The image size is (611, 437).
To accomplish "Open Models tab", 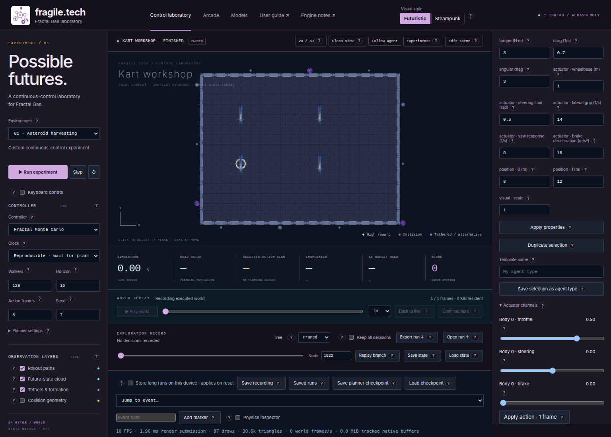I will click(x=239, y=15).
